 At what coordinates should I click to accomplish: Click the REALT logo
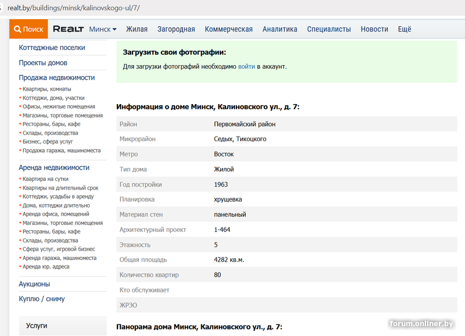[x=68, y=29]
